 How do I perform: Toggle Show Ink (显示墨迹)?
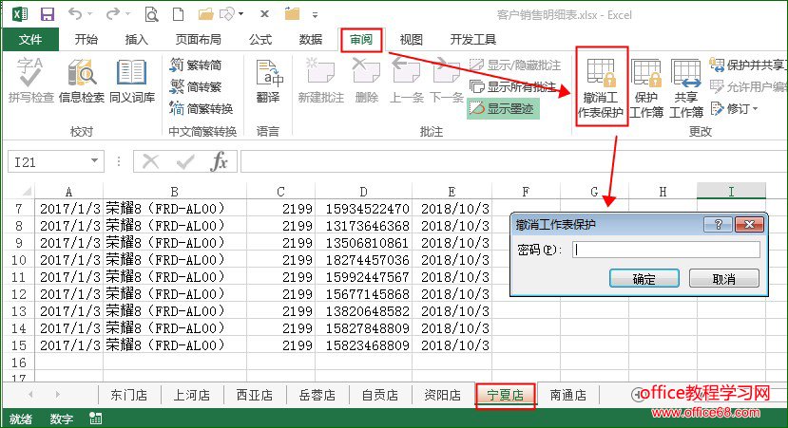click(x=503, y=108)
